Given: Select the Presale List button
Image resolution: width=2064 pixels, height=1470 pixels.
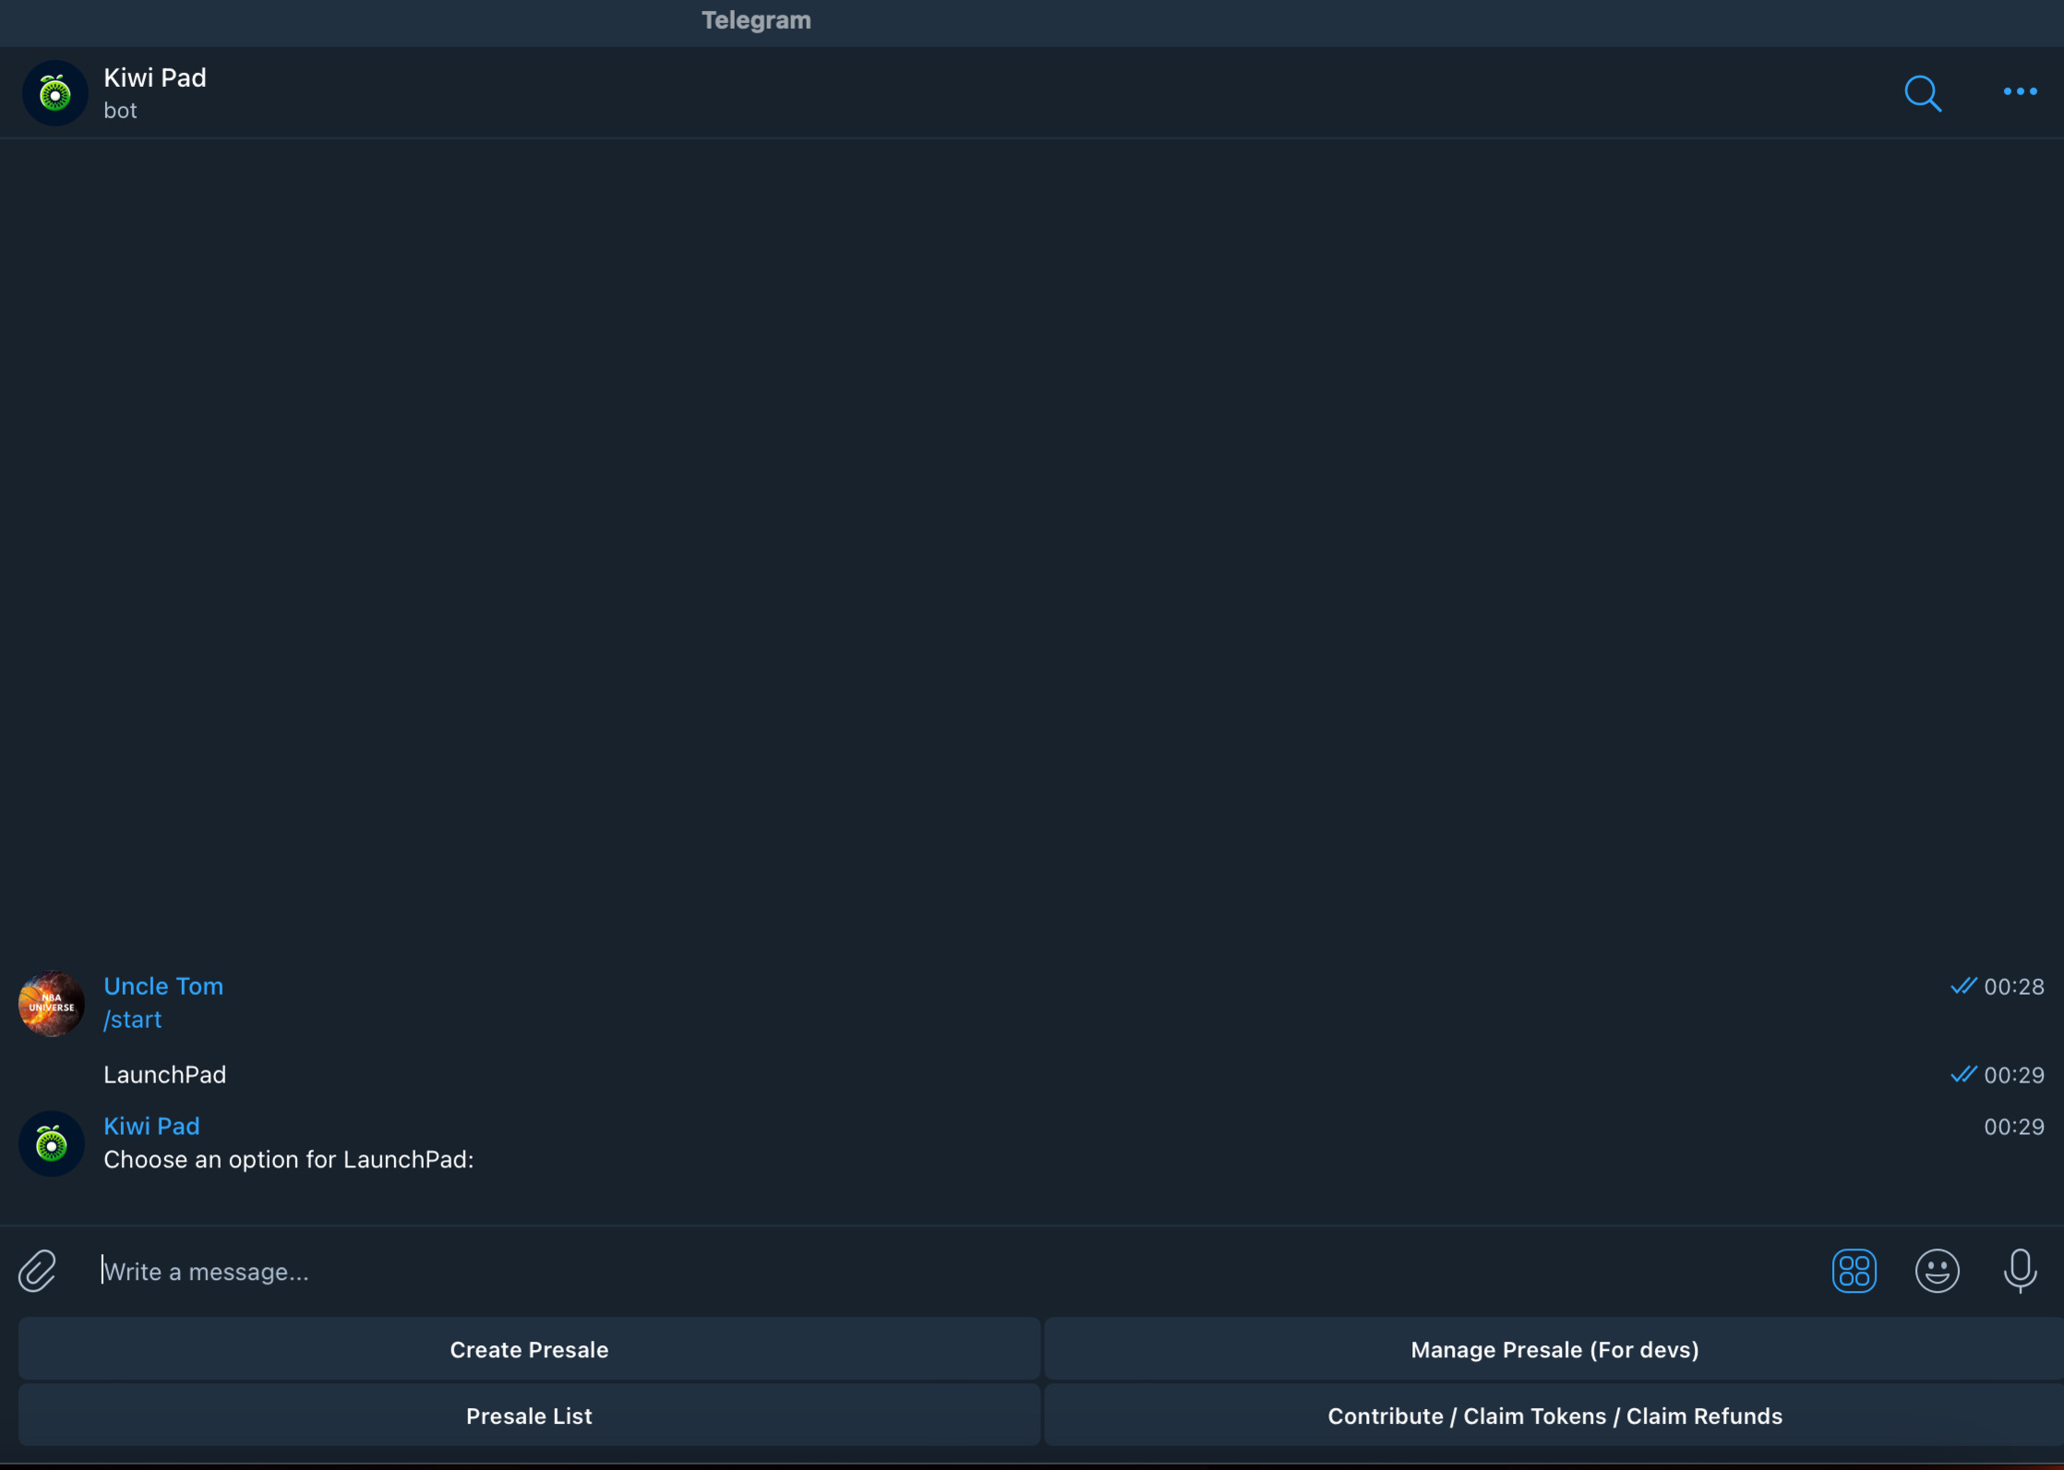Looking at the screenshot, I should point(529,1416).
